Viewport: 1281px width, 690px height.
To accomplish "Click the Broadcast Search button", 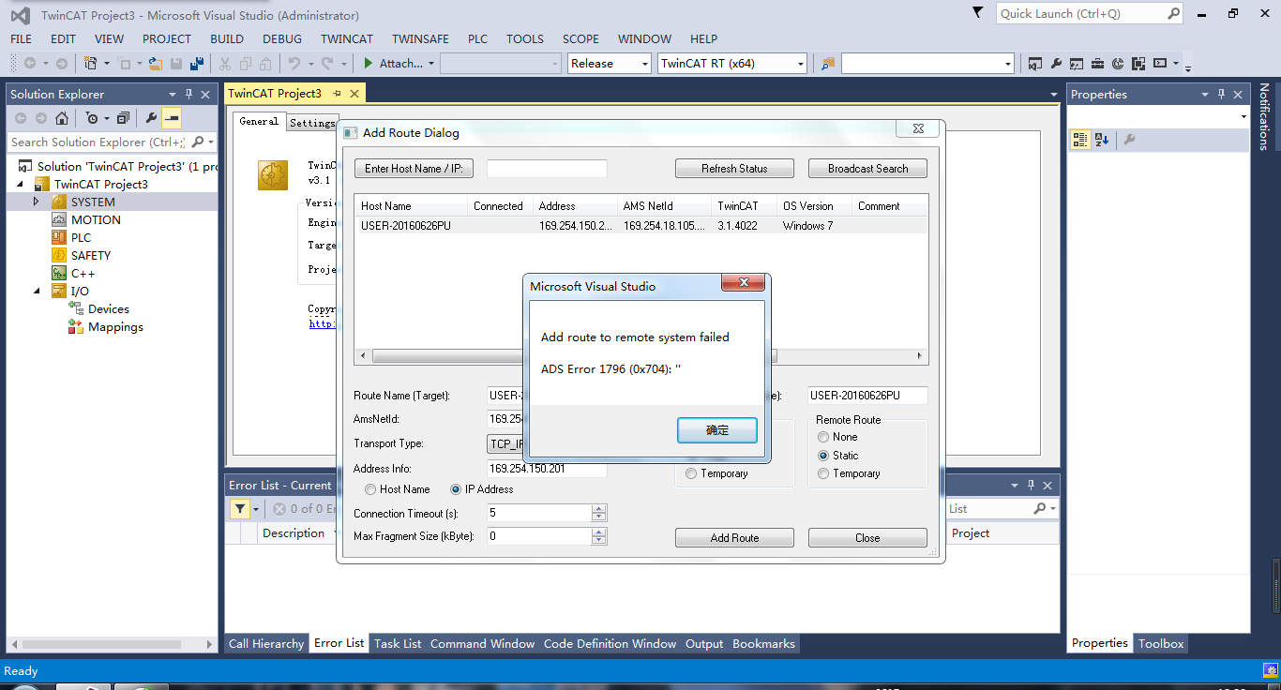I will (867, 169).
